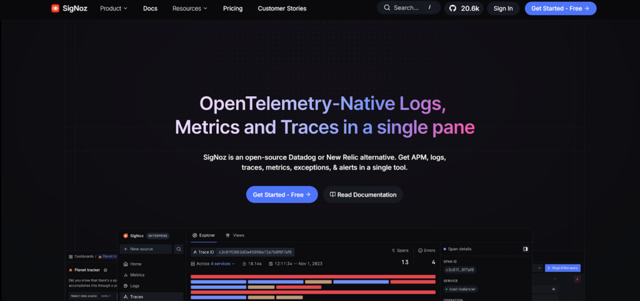Click the Sign In button
The height and width of the screenshot is (301, 640).
point(502,8)
